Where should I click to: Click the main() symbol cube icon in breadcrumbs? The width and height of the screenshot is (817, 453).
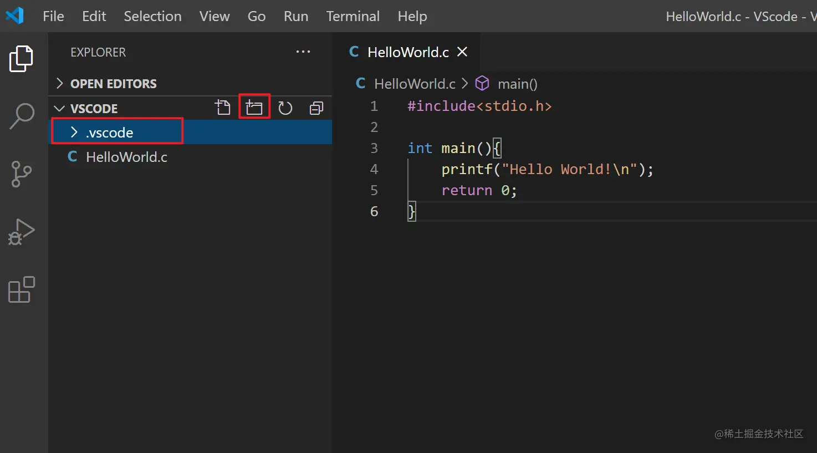coord(482,83)
